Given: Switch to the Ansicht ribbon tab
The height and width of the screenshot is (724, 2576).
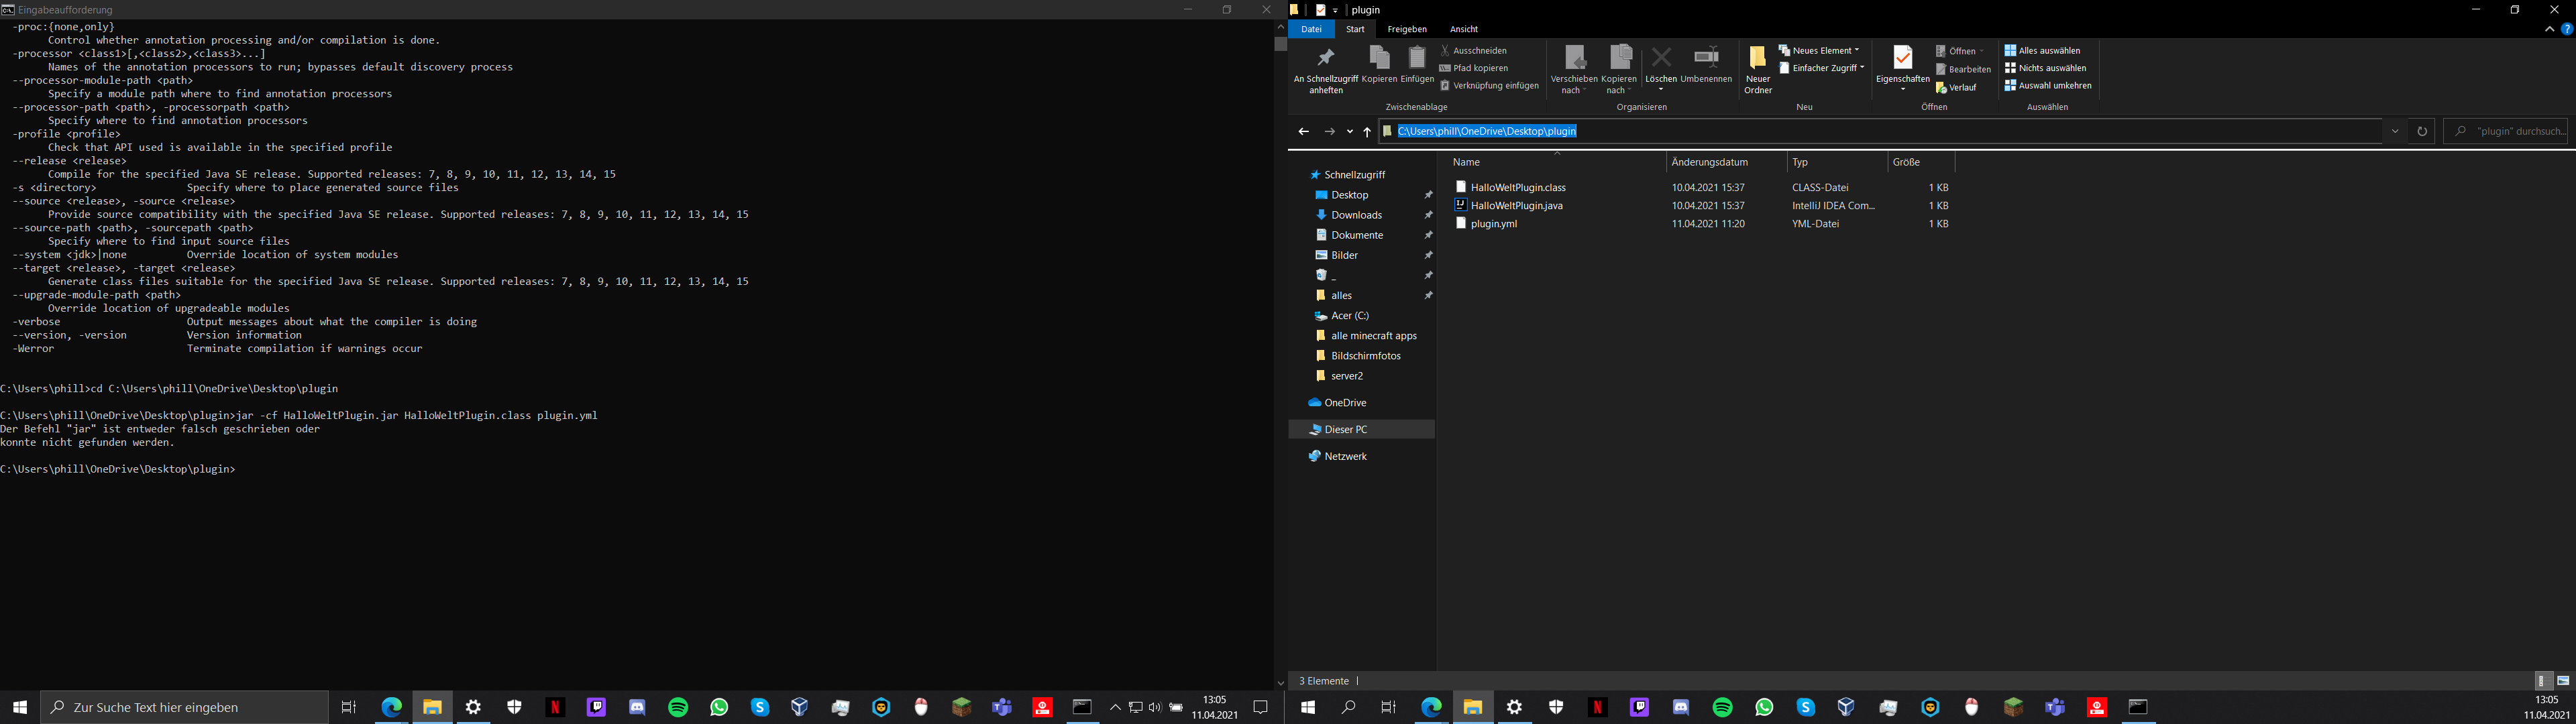Looking at the screenshot, I should pyautogui.click(x=1463, y=29).
